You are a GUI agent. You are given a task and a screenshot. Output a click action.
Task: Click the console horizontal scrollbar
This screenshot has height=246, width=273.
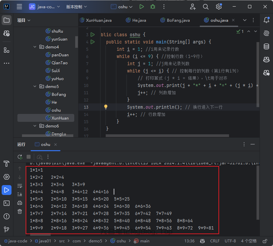click(40, 235)
